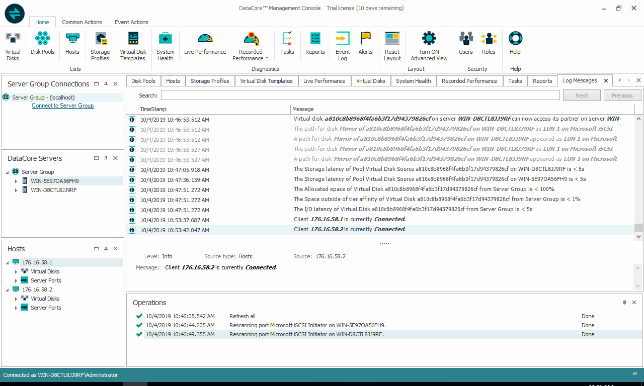This screenshot has width=644, height=386.
Task: Open Users in the Security group
Action: tap(466, 43)
